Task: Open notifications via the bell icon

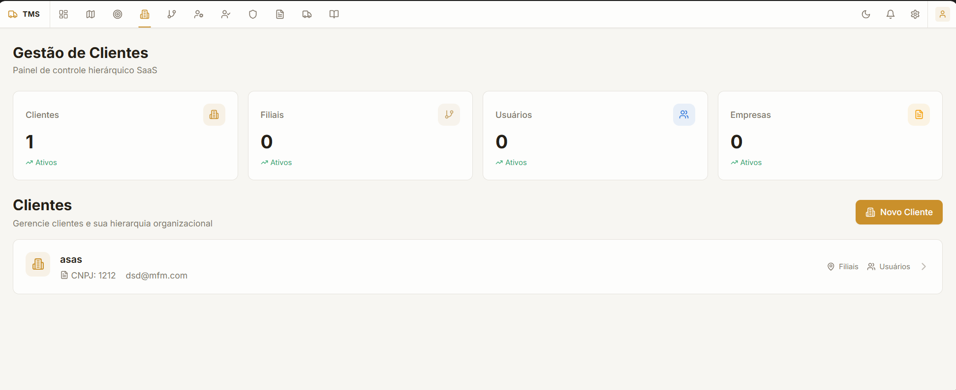Action: [891, 14]
